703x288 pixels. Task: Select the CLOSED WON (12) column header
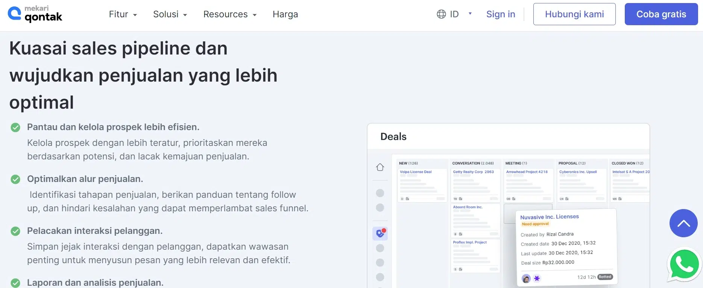point(627,163)
